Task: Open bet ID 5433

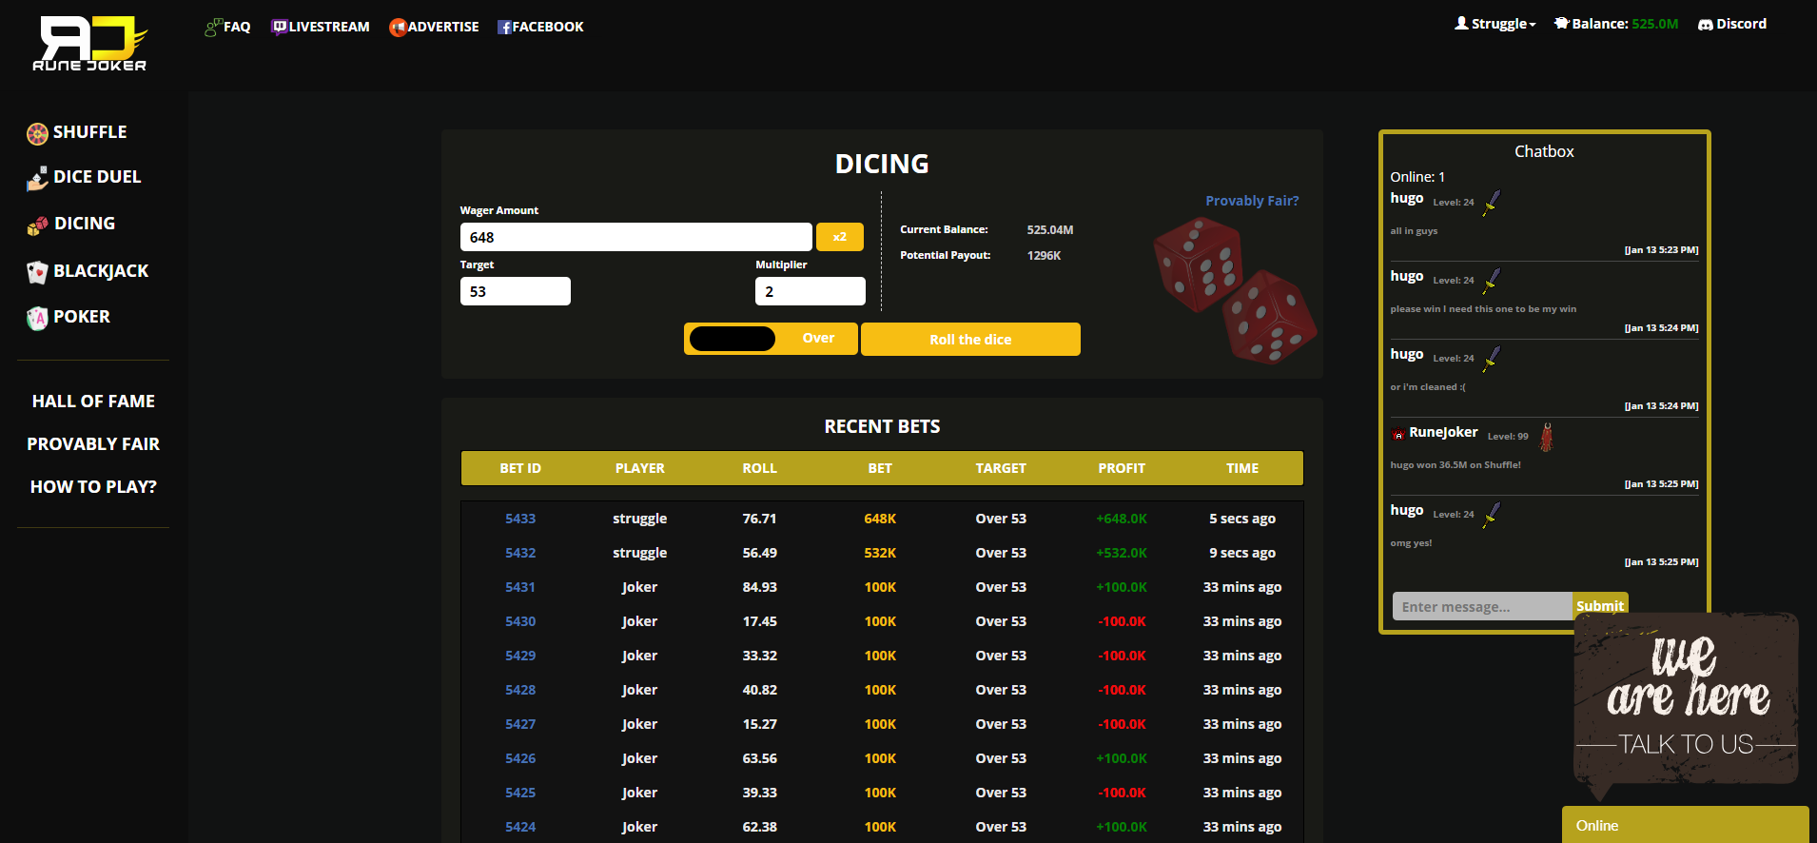Action: click(x=520, y=519)
